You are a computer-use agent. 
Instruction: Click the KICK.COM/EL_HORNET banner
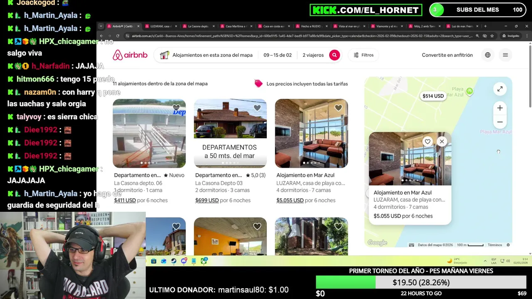pos(366,10)
